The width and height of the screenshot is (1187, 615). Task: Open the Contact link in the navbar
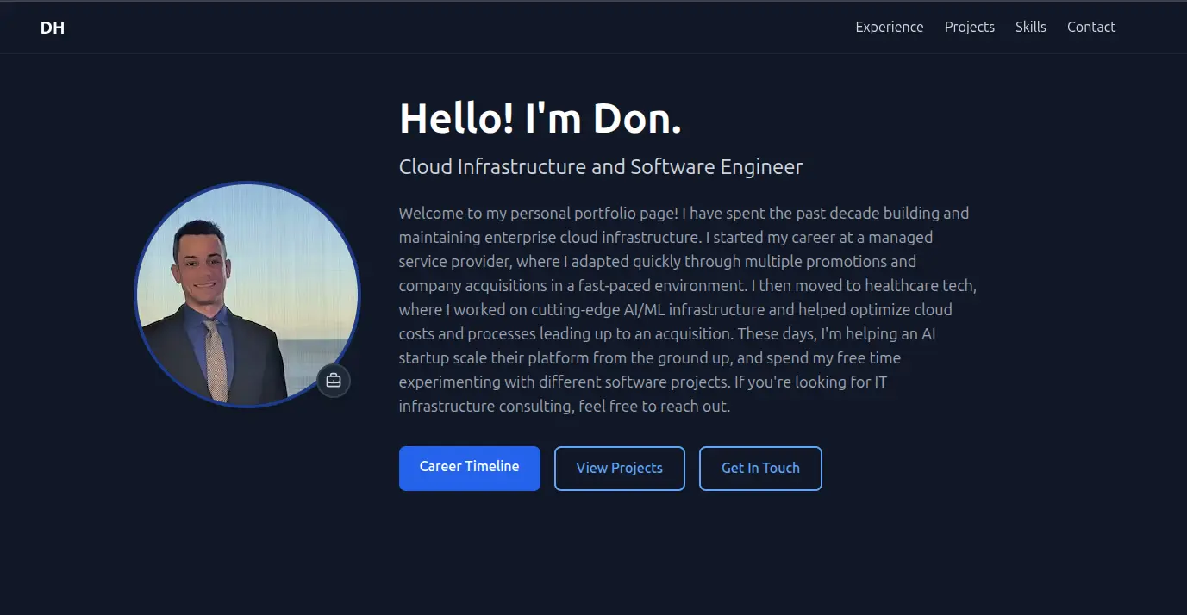[1090, 27]
